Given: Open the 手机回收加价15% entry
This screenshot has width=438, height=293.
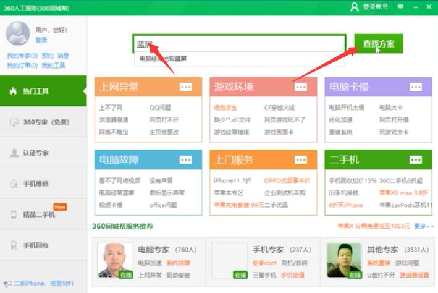Looking at the screenshot, I should tap(353, 180).
